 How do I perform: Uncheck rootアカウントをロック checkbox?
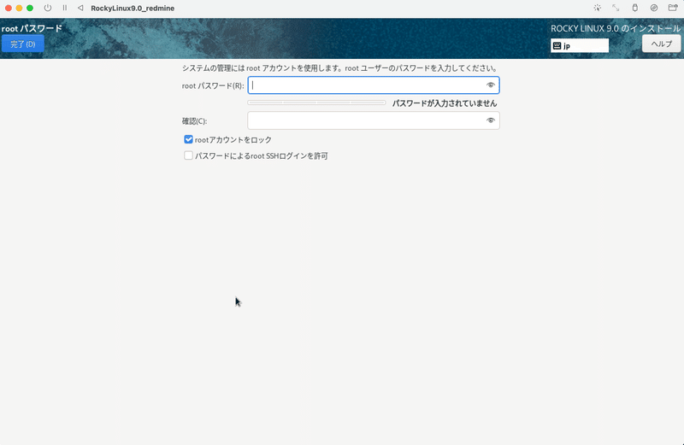tap(188, 139)
